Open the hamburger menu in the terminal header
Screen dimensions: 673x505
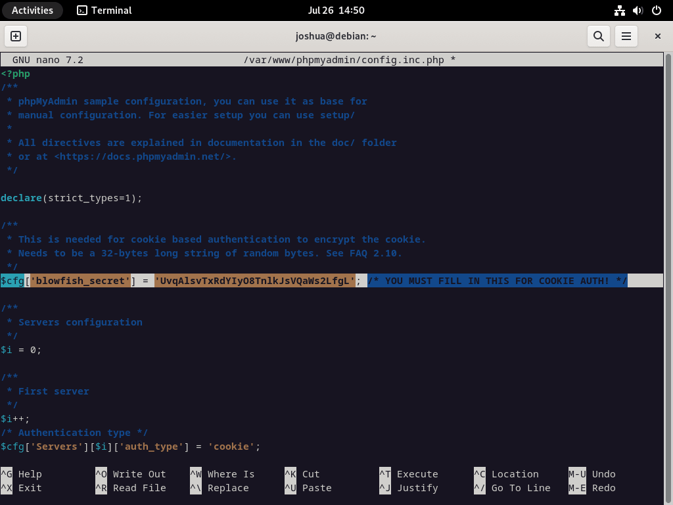point(626,36)
